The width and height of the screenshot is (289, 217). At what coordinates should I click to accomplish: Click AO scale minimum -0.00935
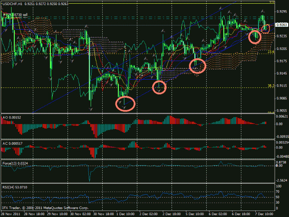[282, 136]
